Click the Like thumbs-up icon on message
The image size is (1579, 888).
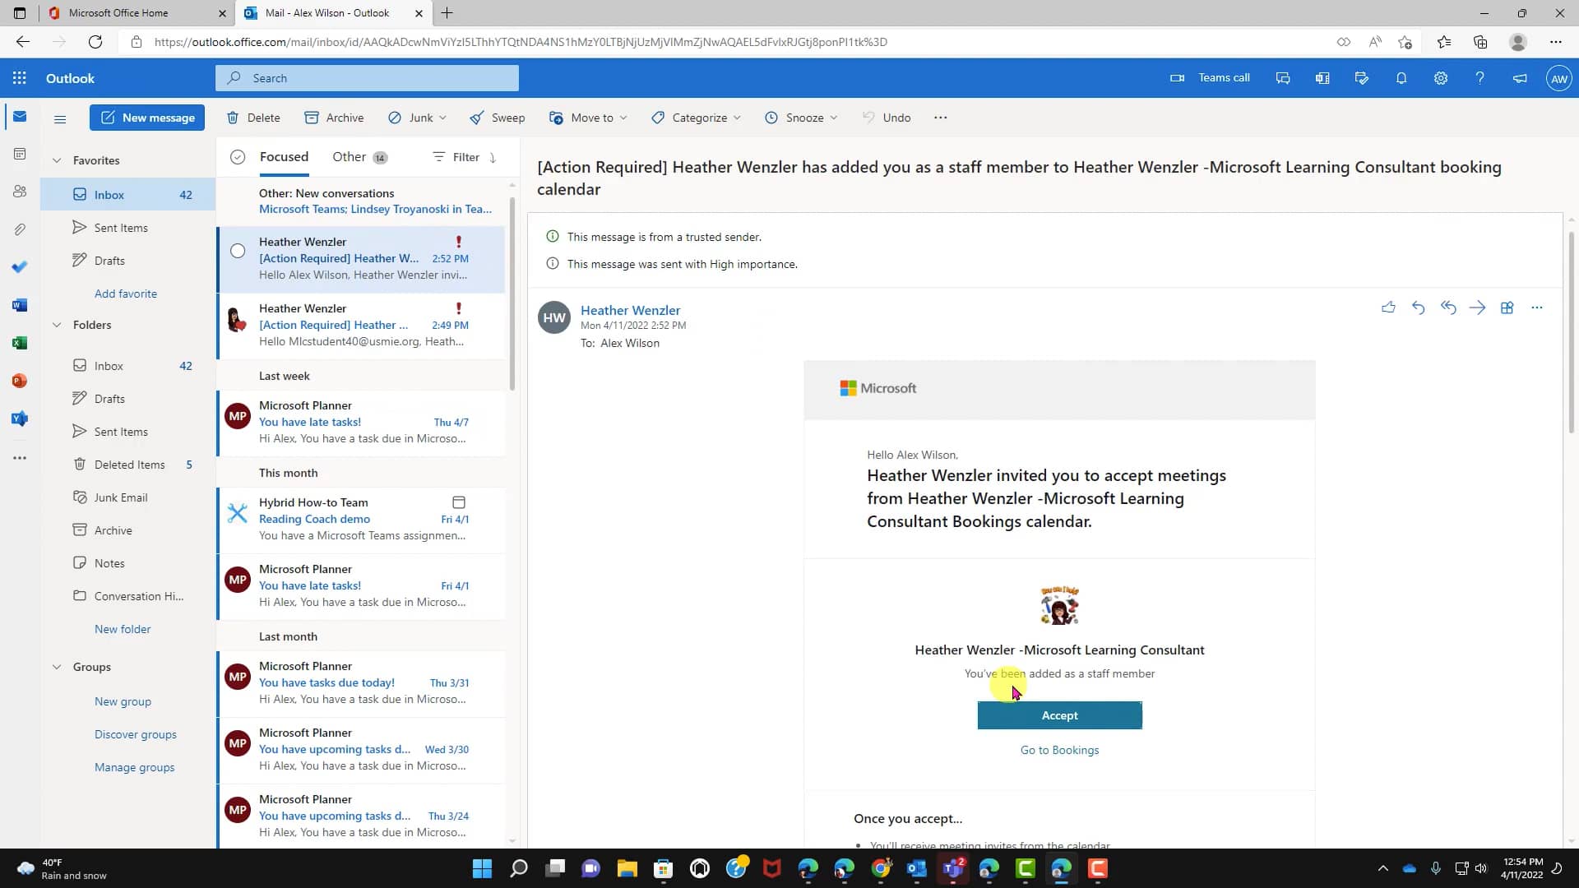click(1388, 308)
